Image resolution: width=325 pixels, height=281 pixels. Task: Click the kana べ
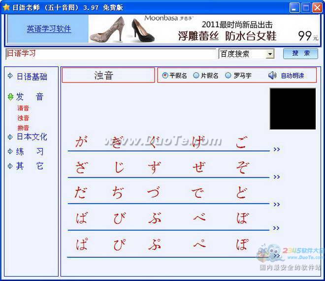coord(199,217)
